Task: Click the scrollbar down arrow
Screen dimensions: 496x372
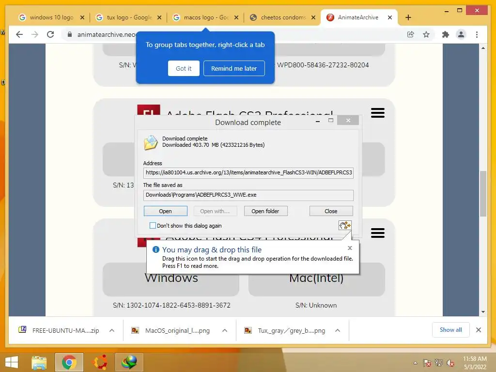Action: 483,311
